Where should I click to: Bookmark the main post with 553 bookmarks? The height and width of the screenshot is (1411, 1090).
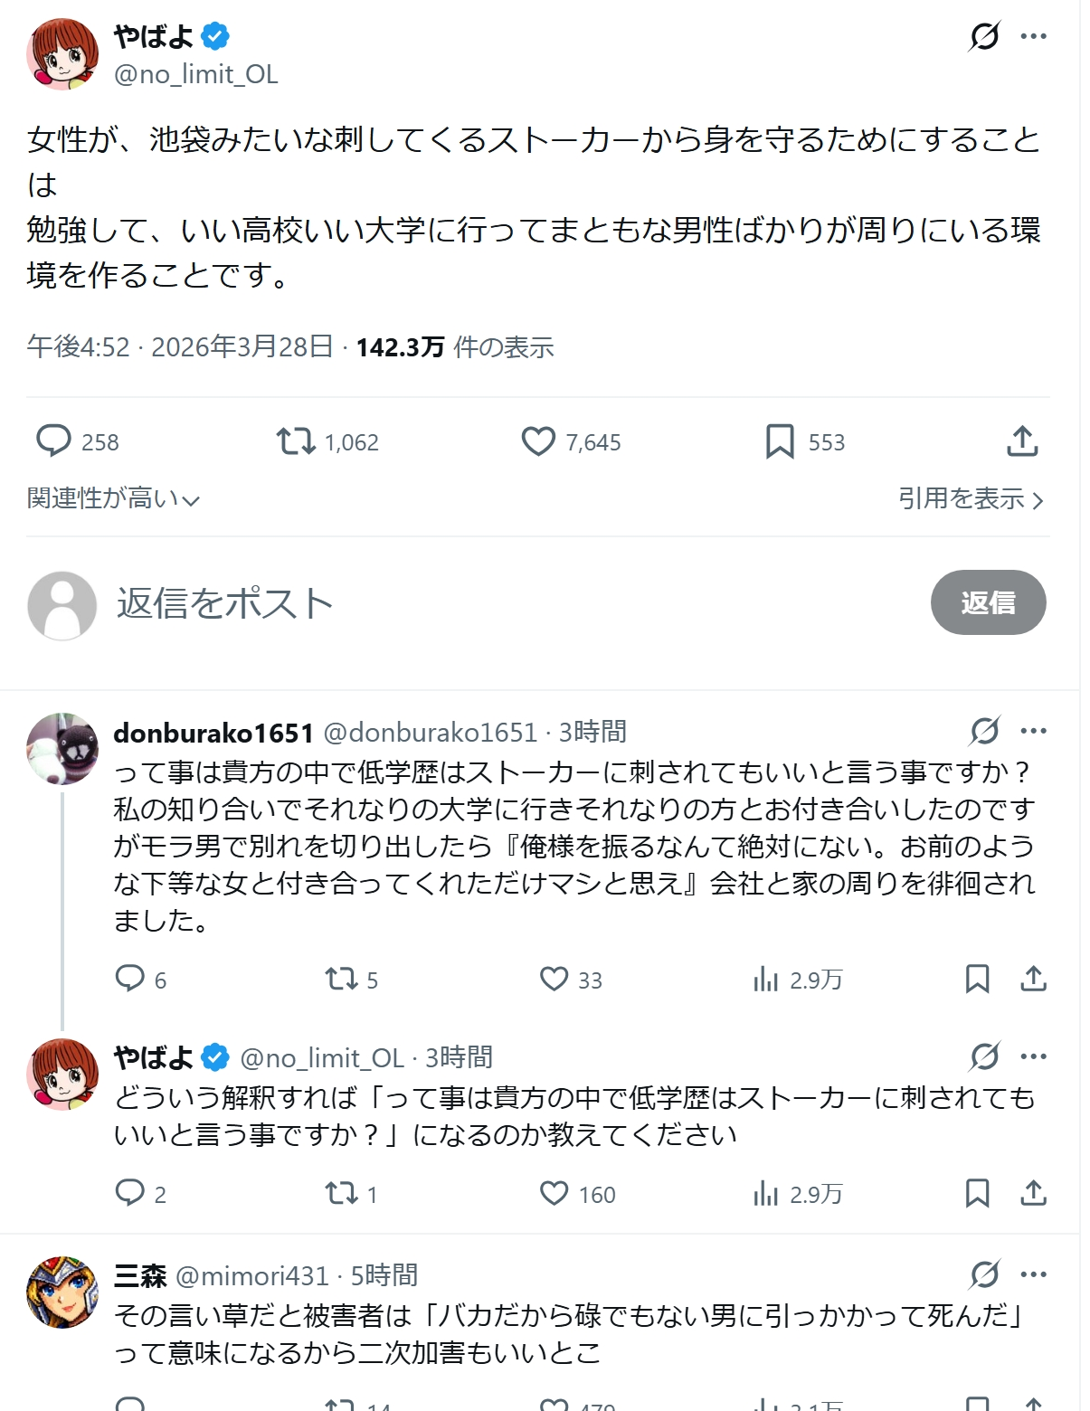click(780, 441)
